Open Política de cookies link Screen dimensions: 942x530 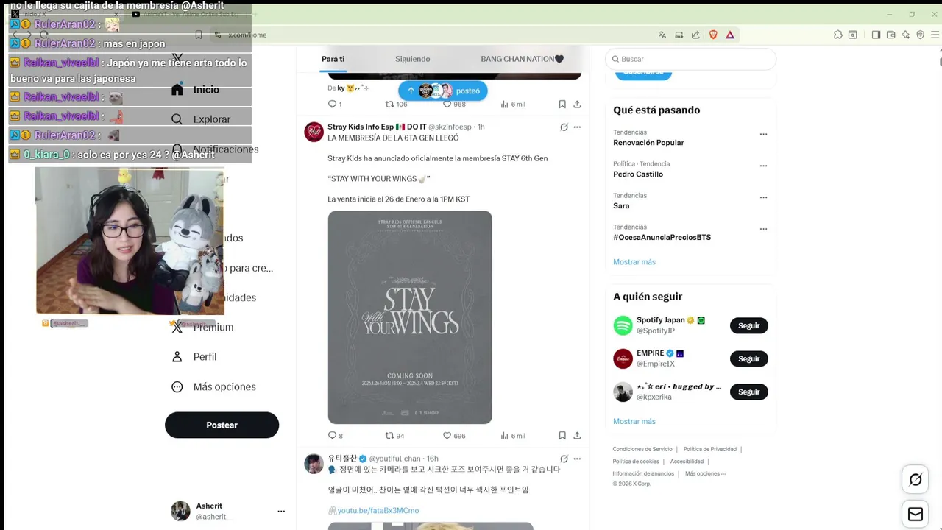click(636, 462)
